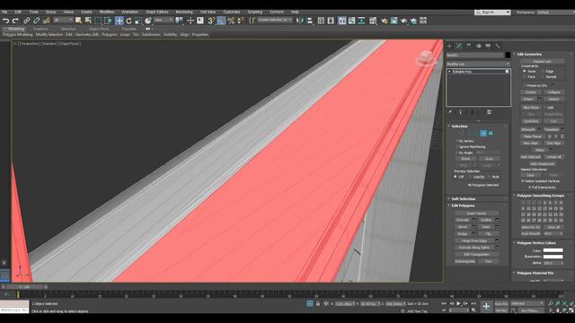Toggle the Preserve UVs checkbox

click(525, 86)
